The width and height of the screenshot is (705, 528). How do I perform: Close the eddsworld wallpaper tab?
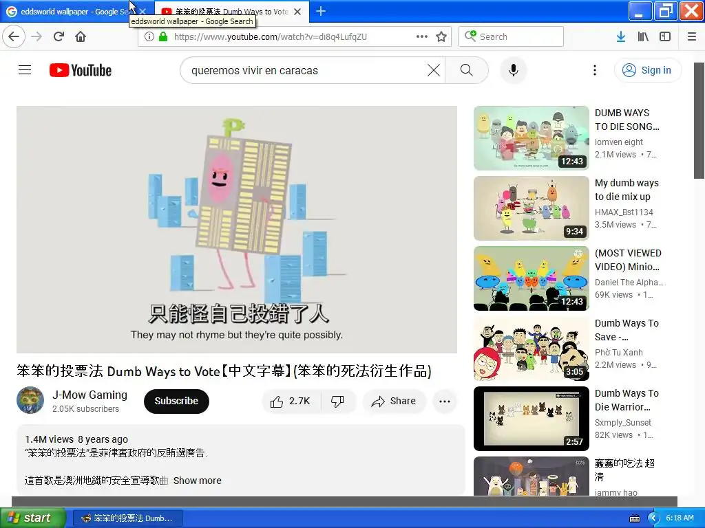click(143, 12)
